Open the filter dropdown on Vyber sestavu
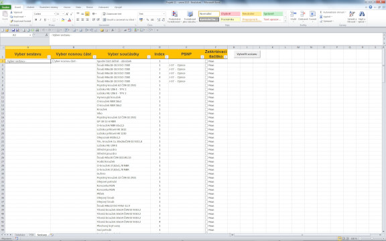386x241 pixels. click(x=49, y=57)
